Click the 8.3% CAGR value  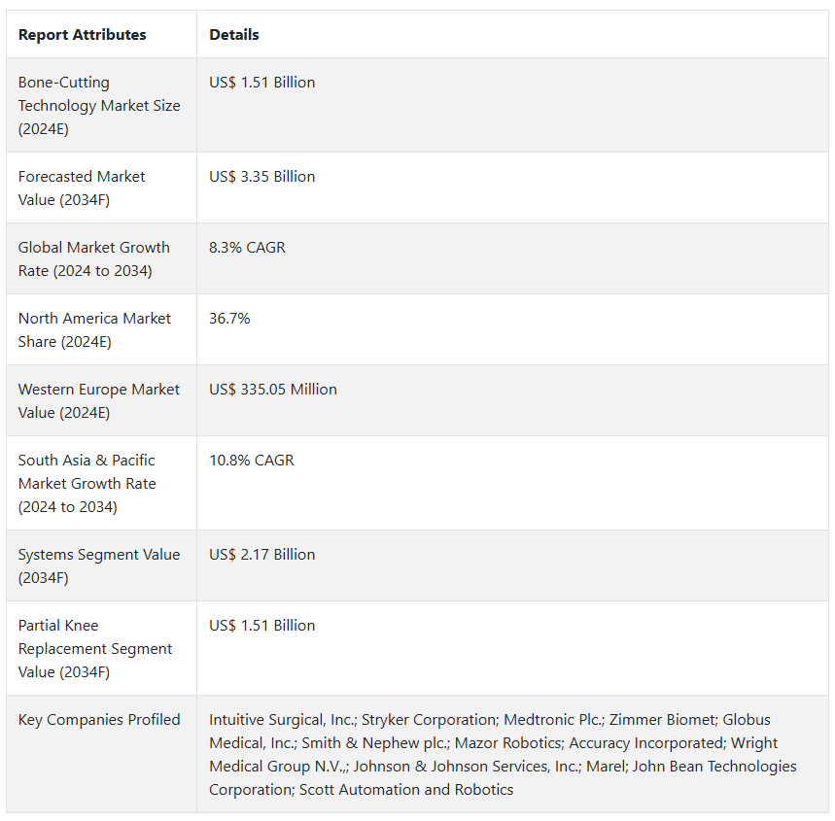247,248
